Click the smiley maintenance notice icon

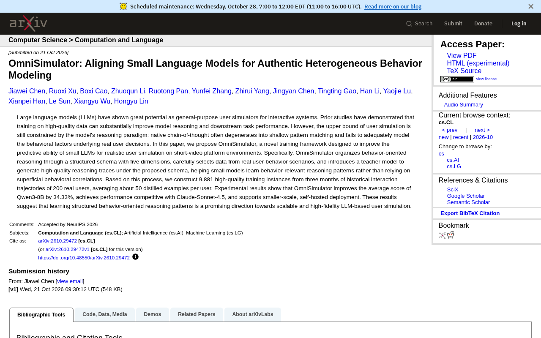click(123, 6)
